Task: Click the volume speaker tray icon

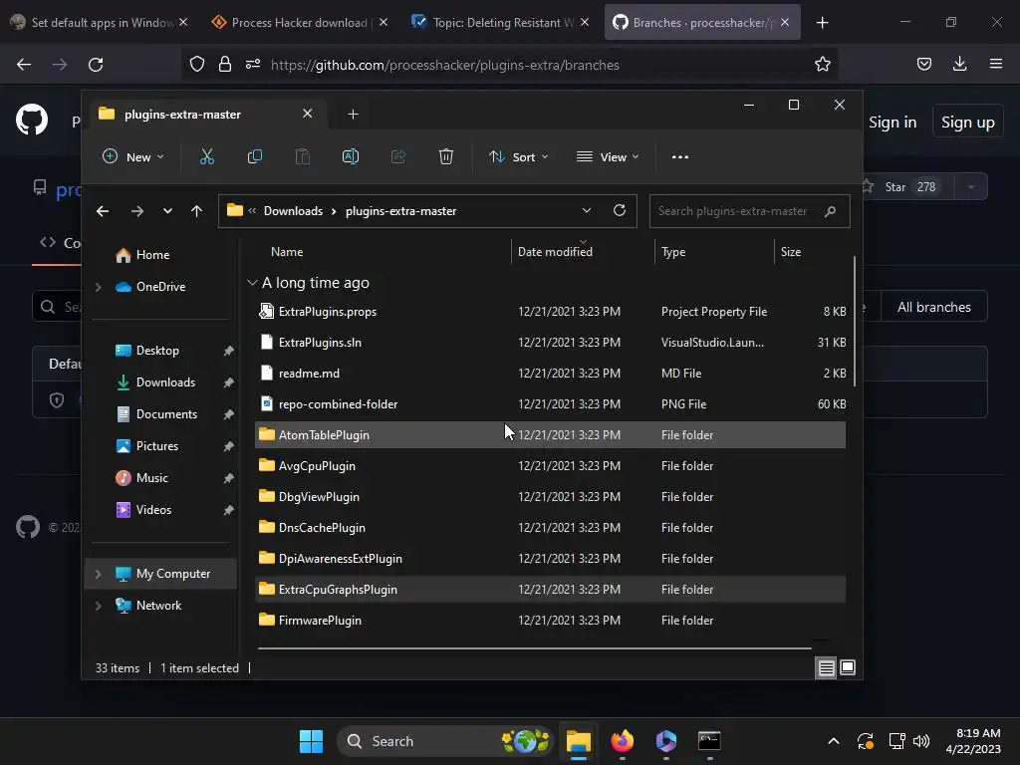Action: tap(921, 741)
